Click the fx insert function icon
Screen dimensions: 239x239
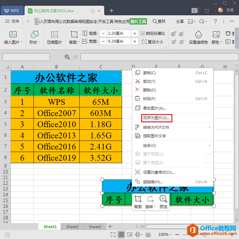pos(76,57)
